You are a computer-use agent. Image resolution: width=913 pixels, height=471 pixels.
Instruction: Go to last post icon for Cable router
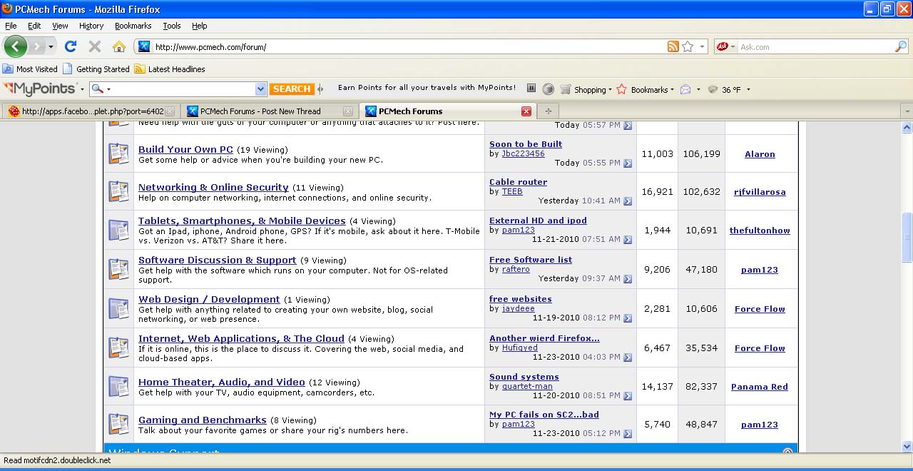pos(628,201)
